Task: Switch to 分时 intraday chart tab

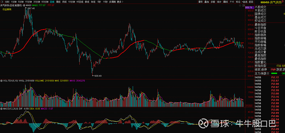Action: (7, 2)
